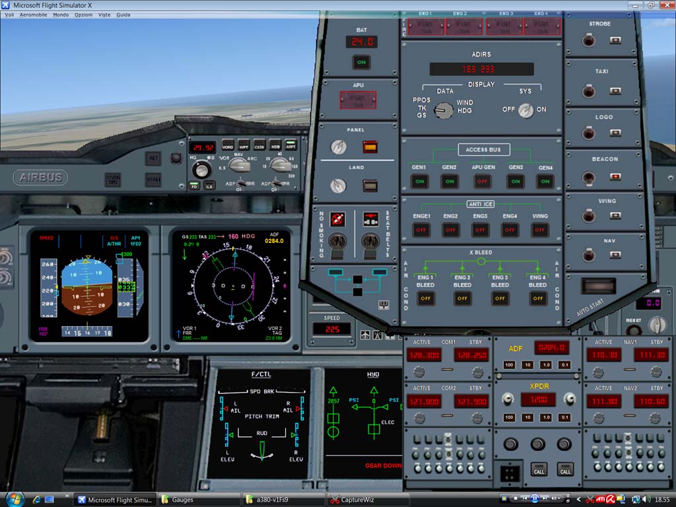Rotate the ADIRS DATA selector knob
This screenshot has width=676, height=507.
click(443, 110)
